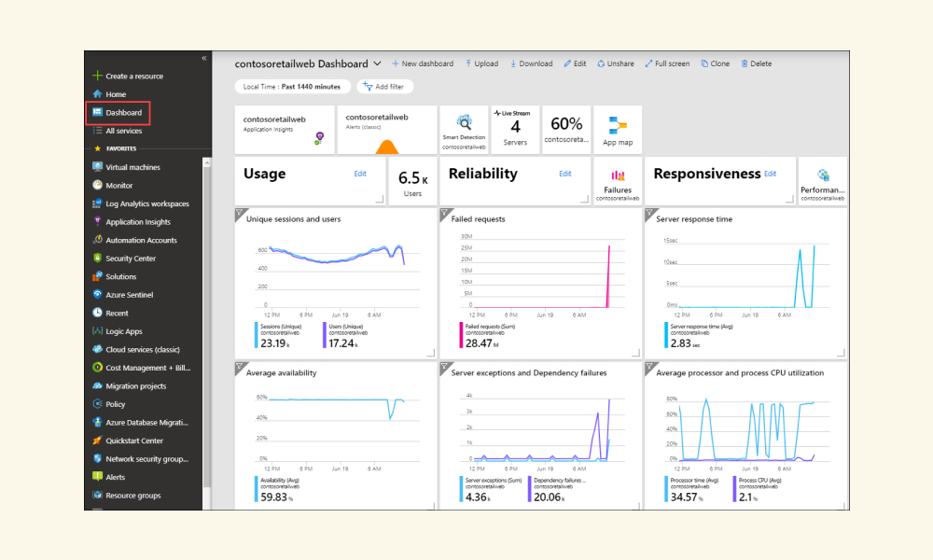Screen dimensions: 933x560
Task: Click the Create a resource plus icon
Action: point(98,76)
